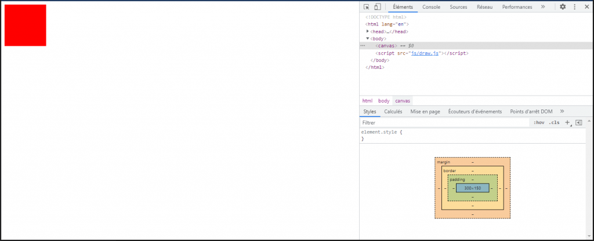Open DevTools settings gear

[563, 7]
